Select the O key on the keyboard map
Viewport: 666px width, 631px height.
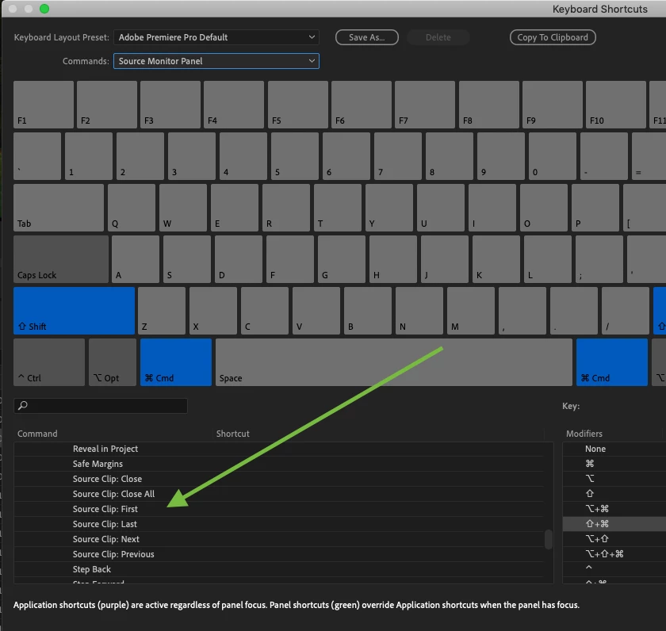point(544,208)
